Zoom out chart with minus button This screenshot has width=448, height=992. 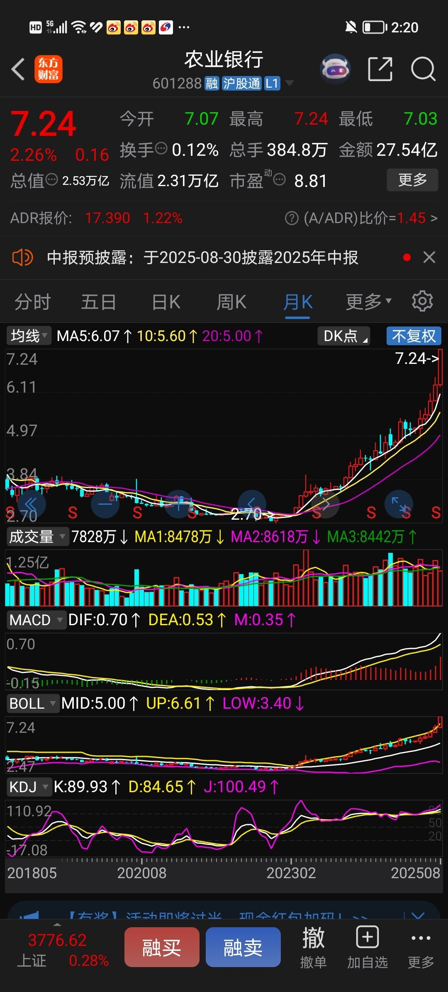[x=105, y=504]
